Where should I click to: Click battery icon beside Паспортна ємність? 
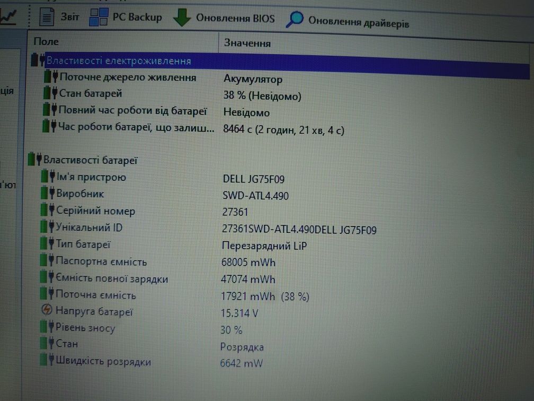(x=47, y=260)
